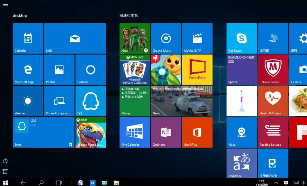Click the Start button on the taskbar
Image resolution: width=307 pixels, height=186 pixels.
point(5,183)
